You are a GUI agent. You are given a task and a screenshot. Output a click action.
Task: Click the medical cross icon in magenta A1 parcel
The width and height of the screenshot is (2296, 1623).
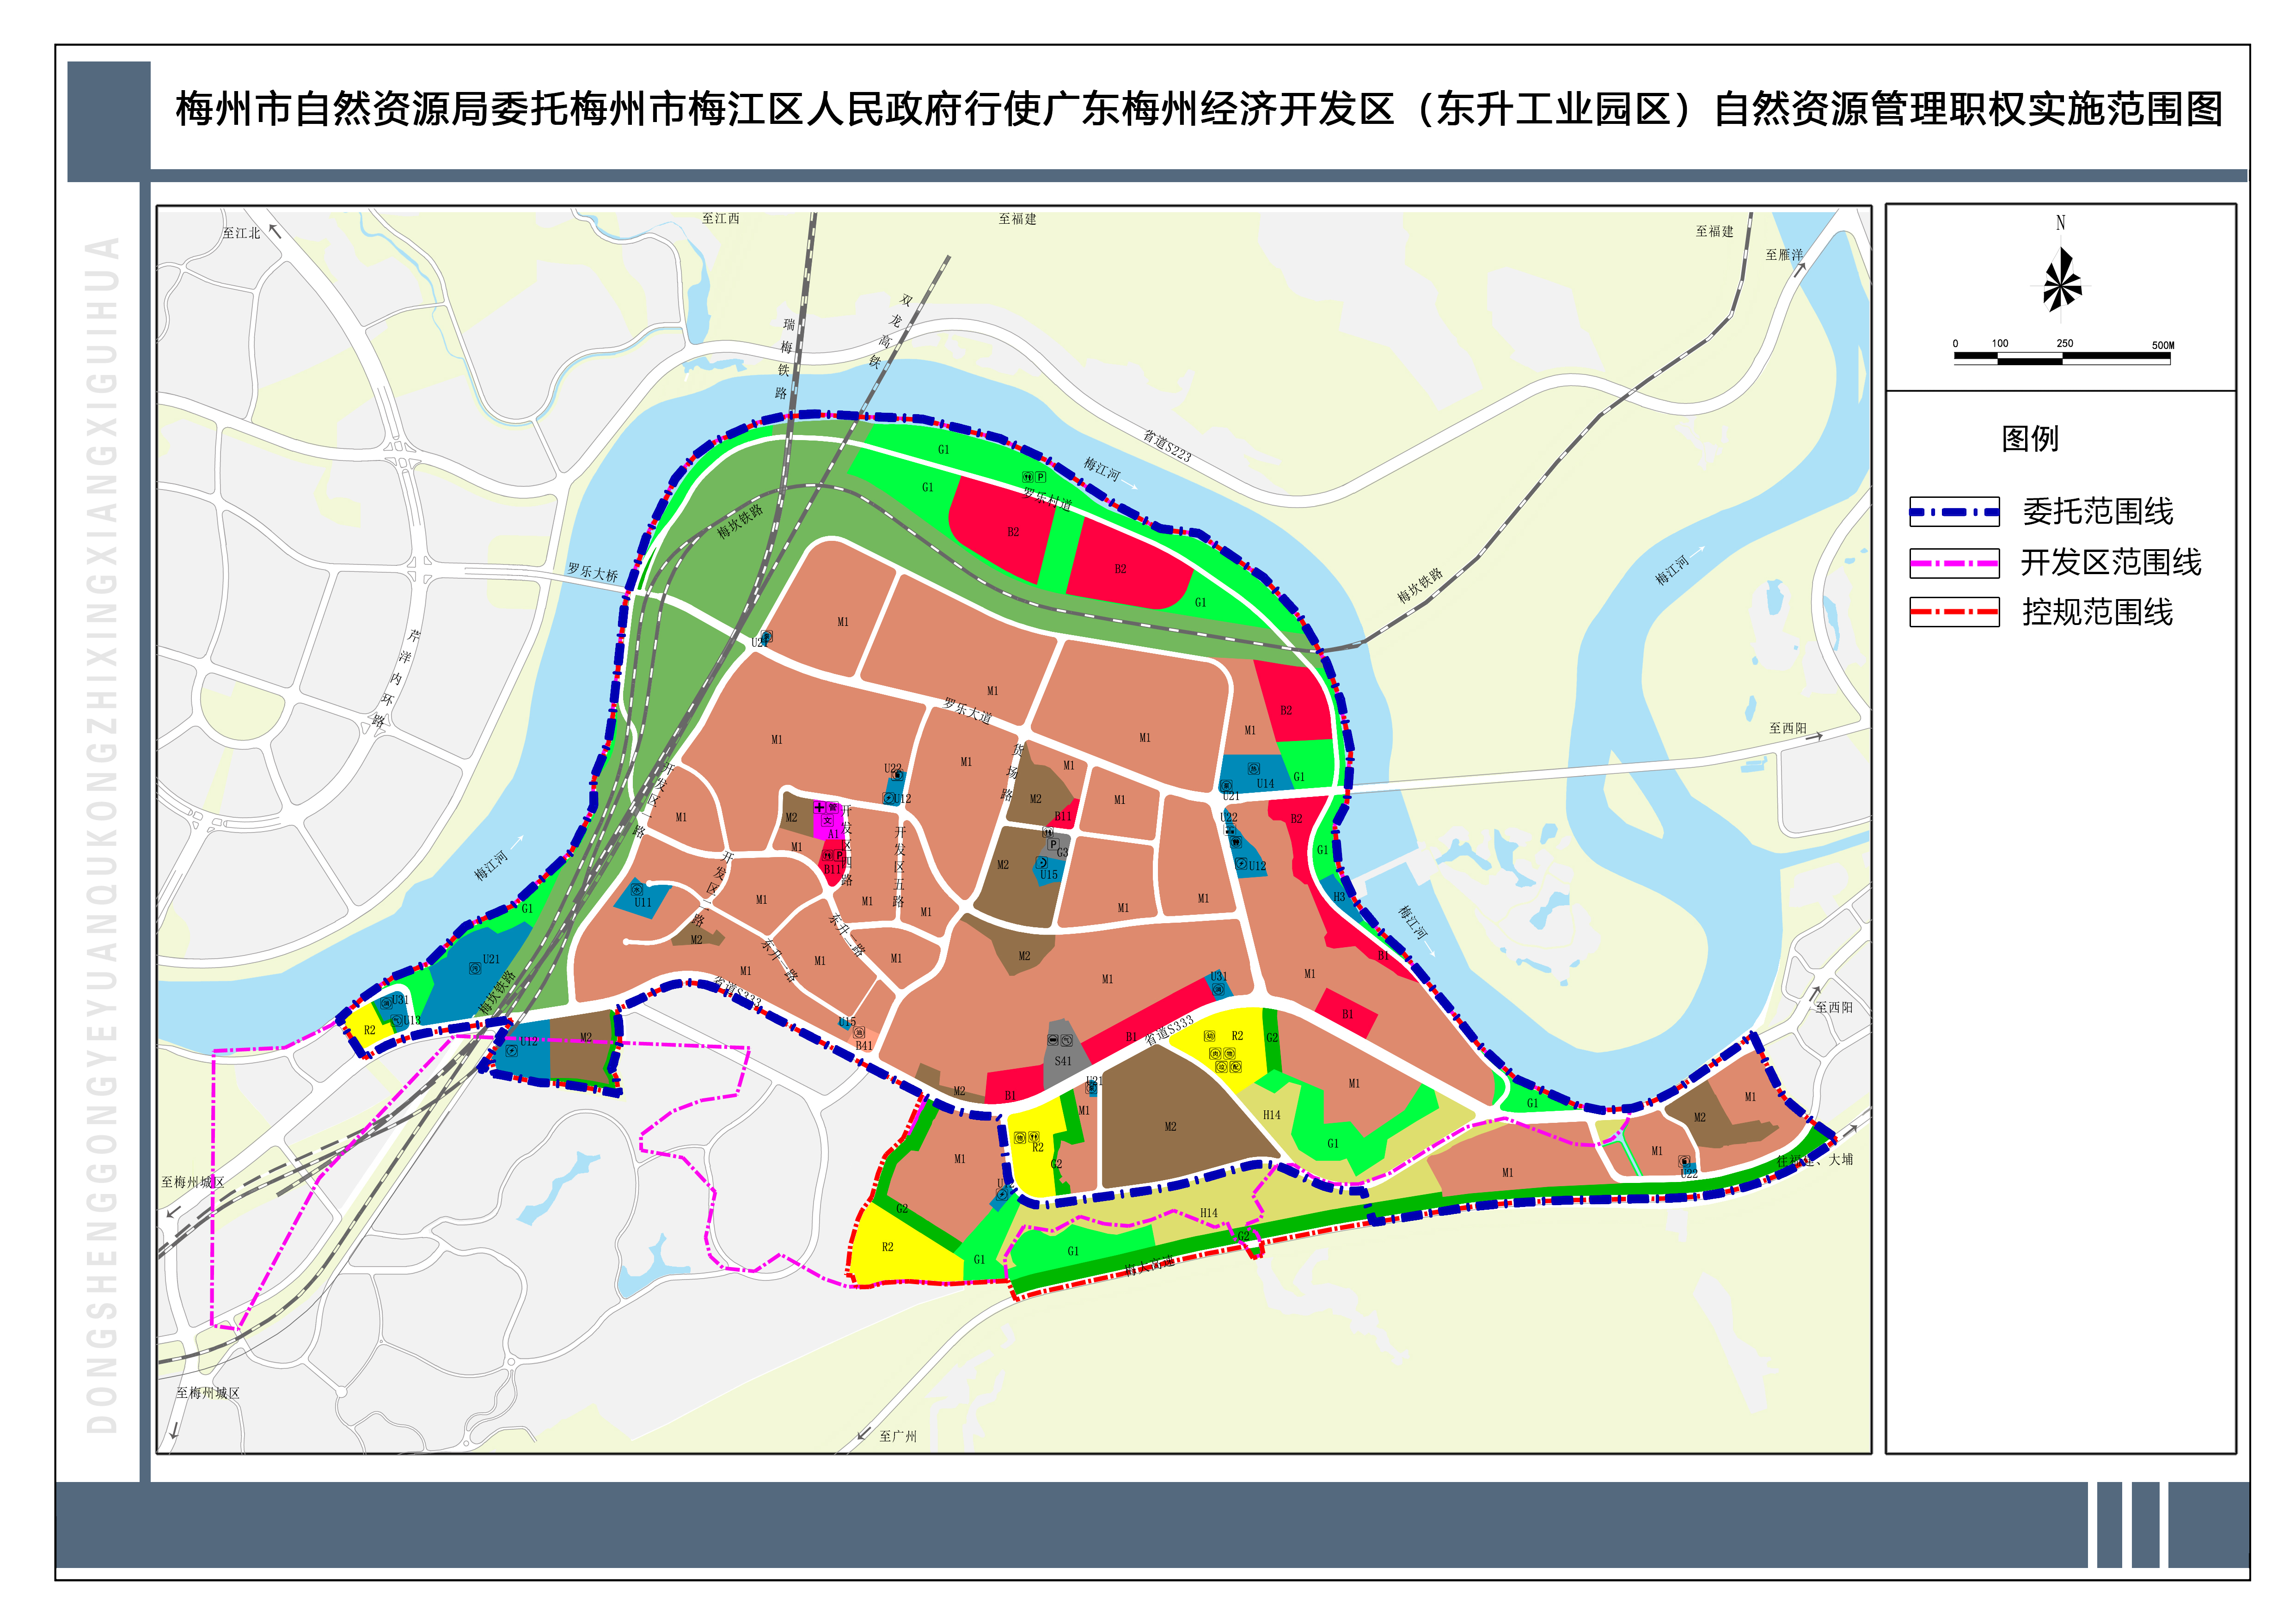[820, 807]
